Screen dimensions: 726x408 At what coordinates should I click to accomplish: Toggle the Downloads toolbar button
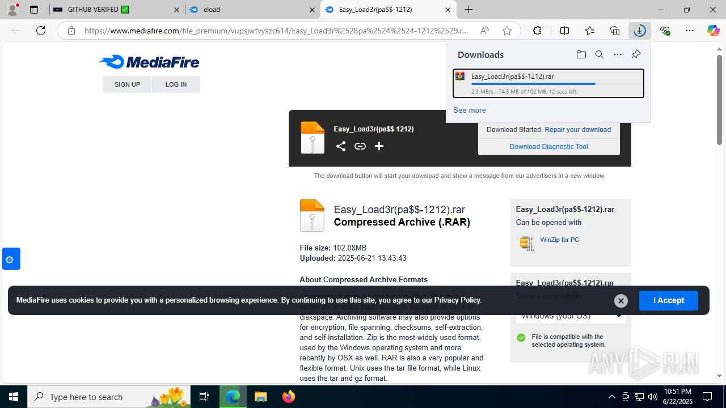click(640, 31)
